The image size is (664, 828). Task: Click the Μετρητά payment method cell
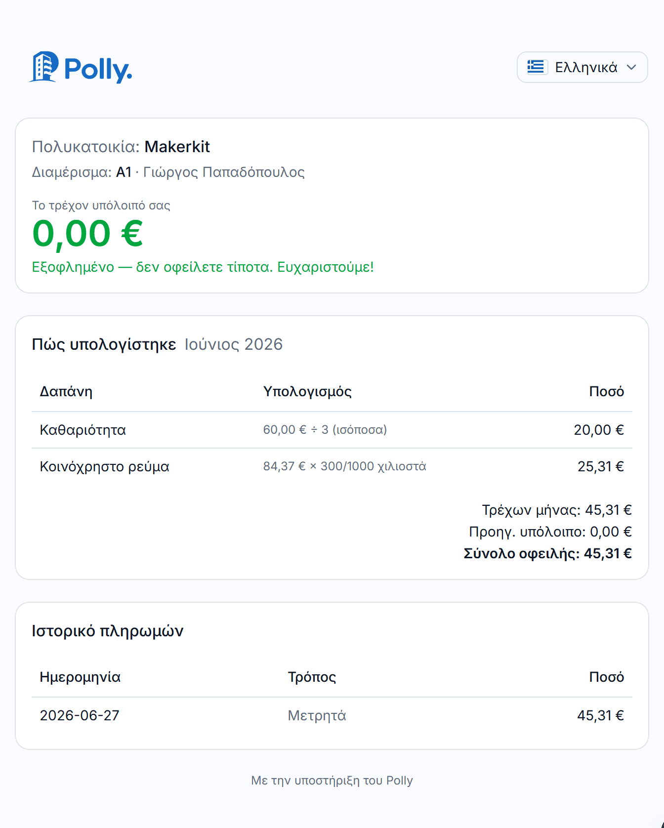(x=317, y=715)
